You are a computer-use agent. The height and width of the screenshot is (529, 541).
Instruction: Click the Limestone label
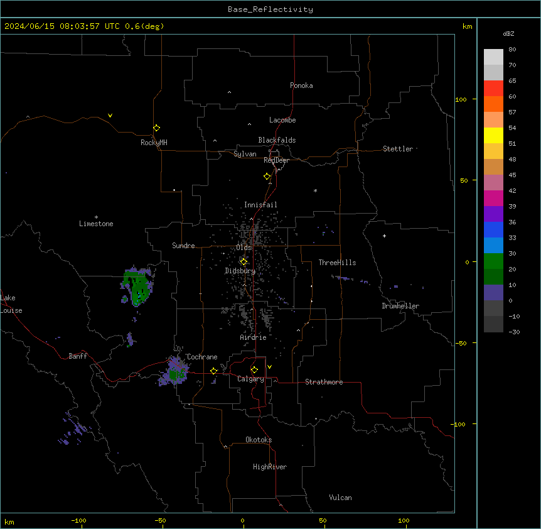click(96, 224)
